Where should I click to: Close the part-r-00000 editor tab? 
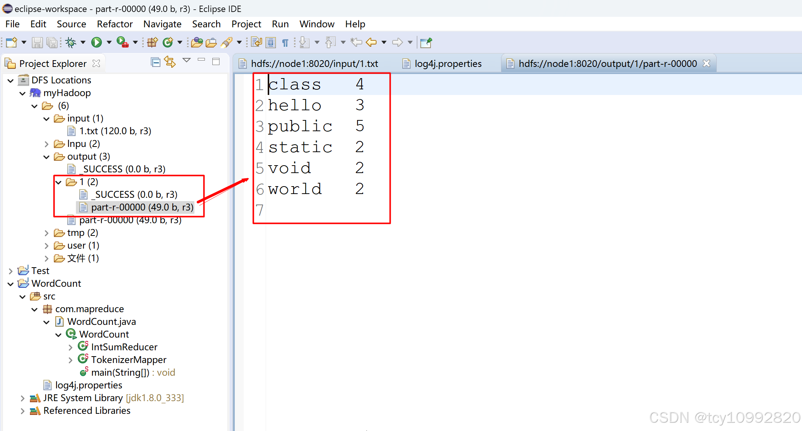click(x=706, y=63)
